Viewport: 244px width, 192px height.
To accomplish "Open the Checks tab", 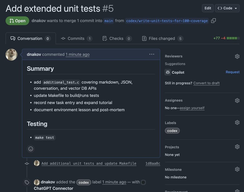I will click(x=116, y=38).
